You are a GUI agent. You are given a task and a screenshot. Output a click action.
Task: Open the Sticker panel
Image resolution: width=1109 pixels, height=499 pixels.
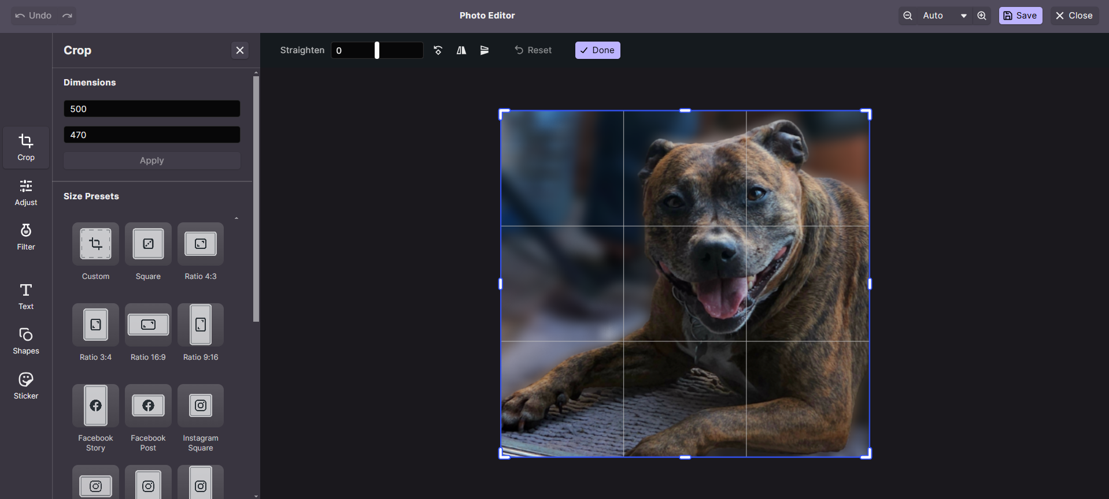point(26,386)
